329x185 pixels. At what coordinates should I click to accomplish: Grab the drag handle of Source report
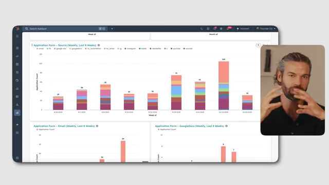[x=32, y=45]
